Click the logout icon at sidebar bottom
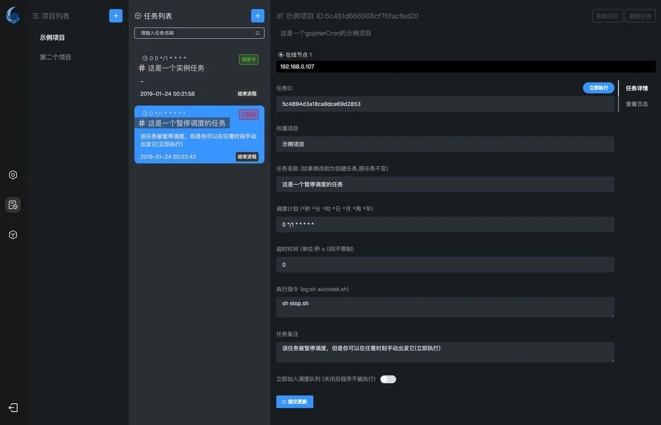Viewport: 661px width, 425px height. coord(13,407)
